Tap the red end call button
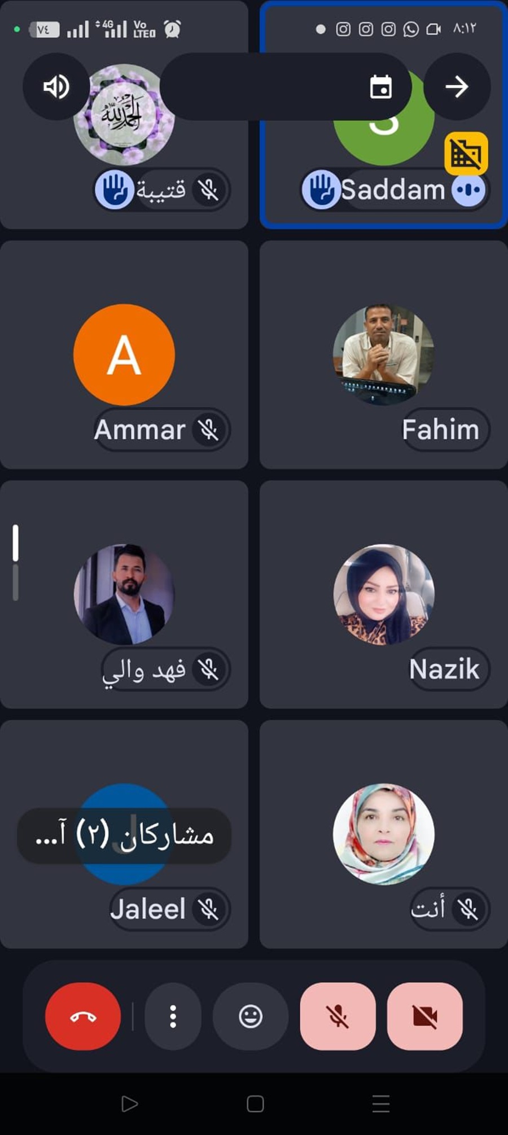Screen dimensions: 508x1135 tap(83, 1016)
